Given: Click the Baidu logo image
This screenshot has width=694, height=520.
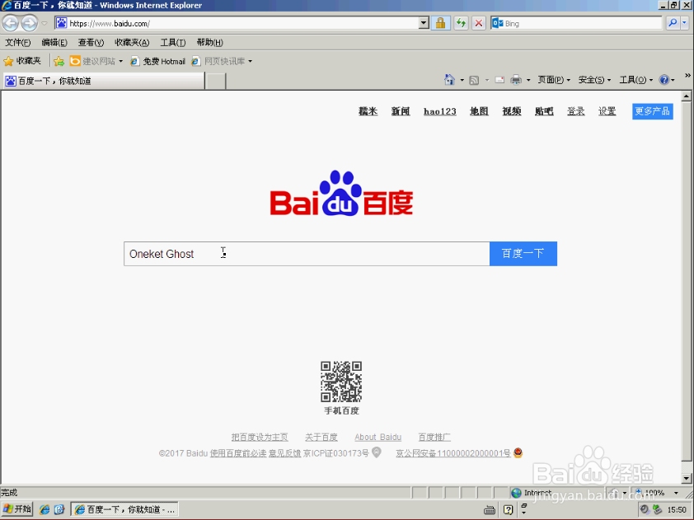Looking at the screenshot, I should coord(341,194).
